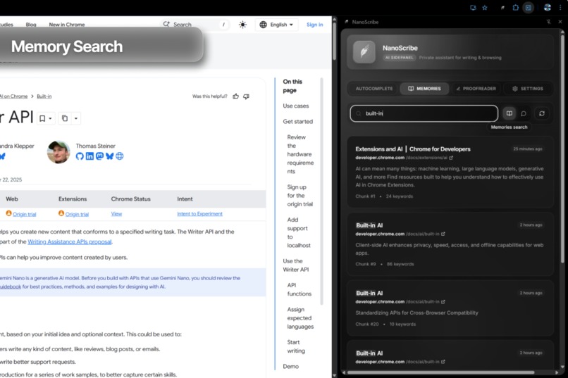Image resolution: width=568 pixels, height=378 pixels.
Task: Go to Review the hardware requirements
Action: [x=300, y=154]
